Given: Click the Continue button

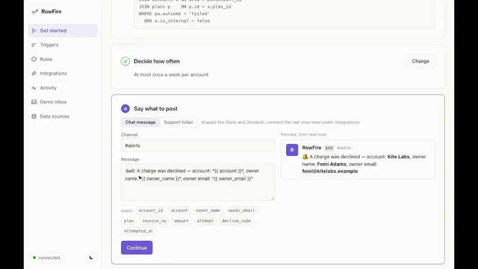Looking at the screenshot, I should click(137, 247).
